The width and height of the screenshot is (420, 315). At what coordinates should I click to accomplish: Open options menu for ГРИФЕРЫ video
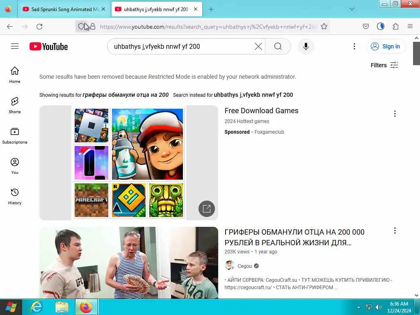coord(395,231)
